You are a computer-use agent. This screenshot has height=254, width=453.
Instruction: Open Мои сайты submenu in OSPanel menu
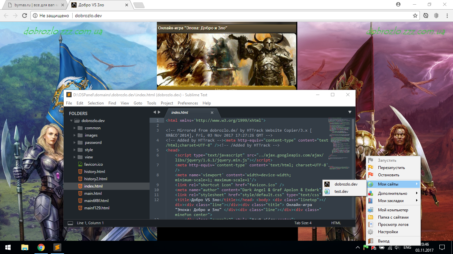393,184
